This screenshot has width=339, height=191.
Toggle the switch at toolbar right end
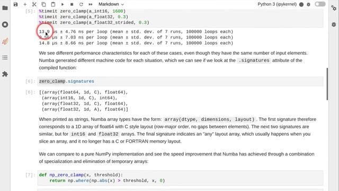tap(320, 4)
